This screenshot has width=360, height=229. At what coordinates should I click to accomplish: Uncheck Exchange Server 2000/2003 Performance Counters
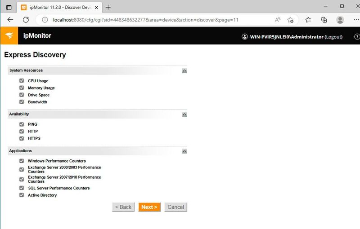coord(22,169)
